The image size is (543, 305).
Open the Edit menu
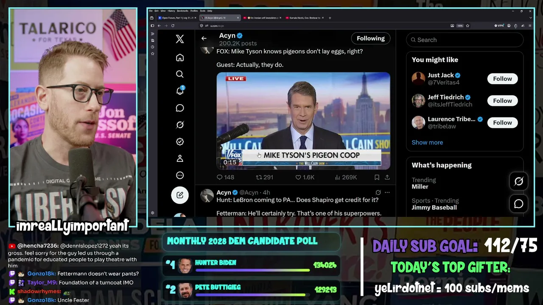pos(157,11)
